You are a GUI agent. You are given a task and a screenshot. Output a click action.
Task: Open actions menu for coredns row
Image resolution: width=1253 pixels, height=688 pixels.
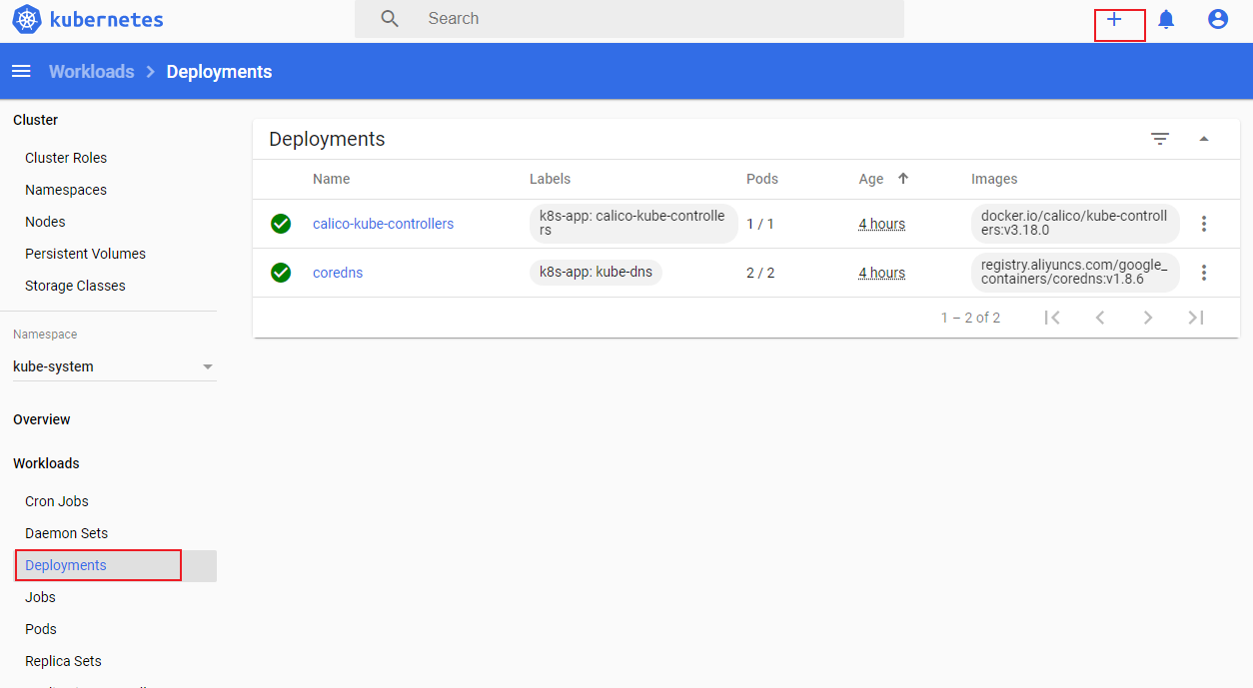tap(1204, 273)
